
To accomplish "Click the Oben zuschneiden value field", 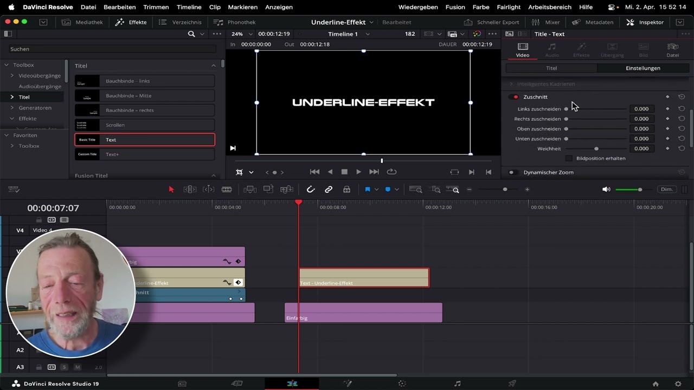I will [641, 129].
